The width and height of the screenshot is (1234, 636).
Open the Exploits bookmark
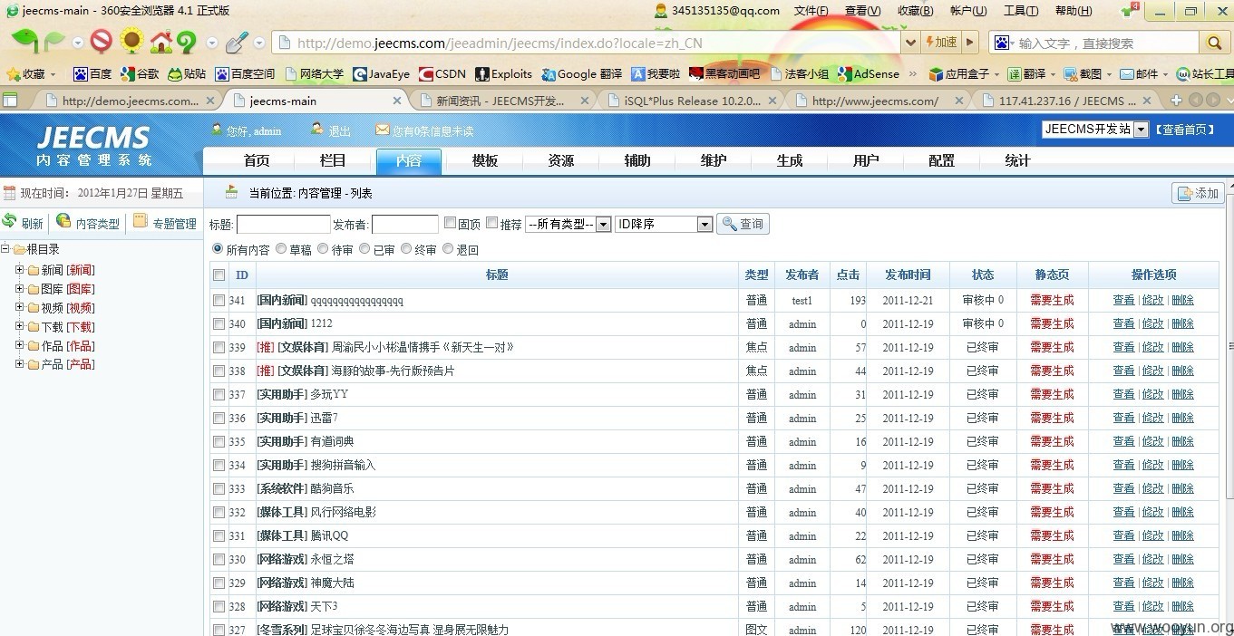(503, 73)
